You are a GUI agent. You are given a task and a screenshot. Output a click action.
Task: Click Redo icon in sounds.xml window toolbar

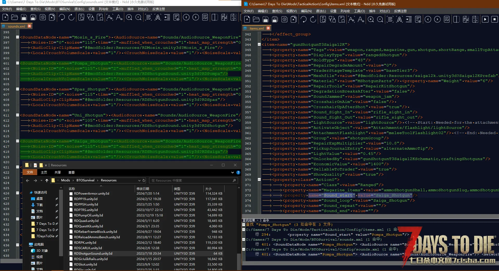click(71, 17)
